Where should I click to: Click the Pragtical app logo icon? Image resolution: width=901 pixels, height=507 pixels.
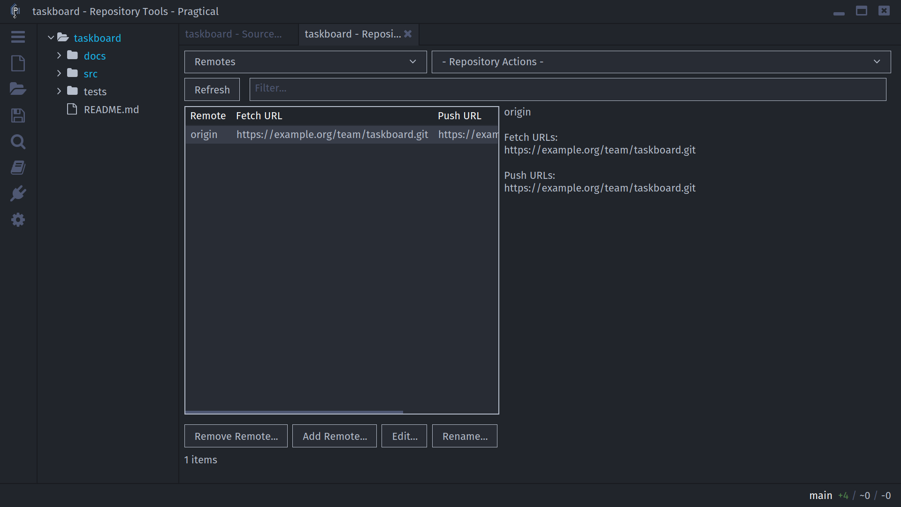[15, 11]
